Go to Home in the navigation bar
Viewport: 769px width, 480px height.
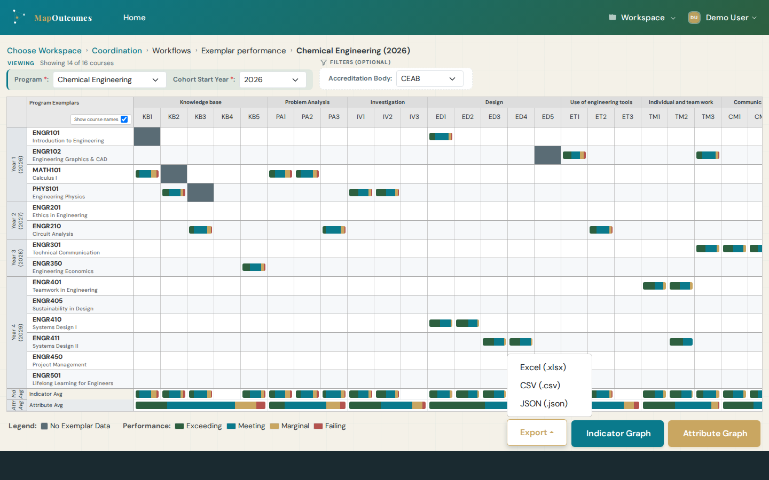click(x=135, y=18)
